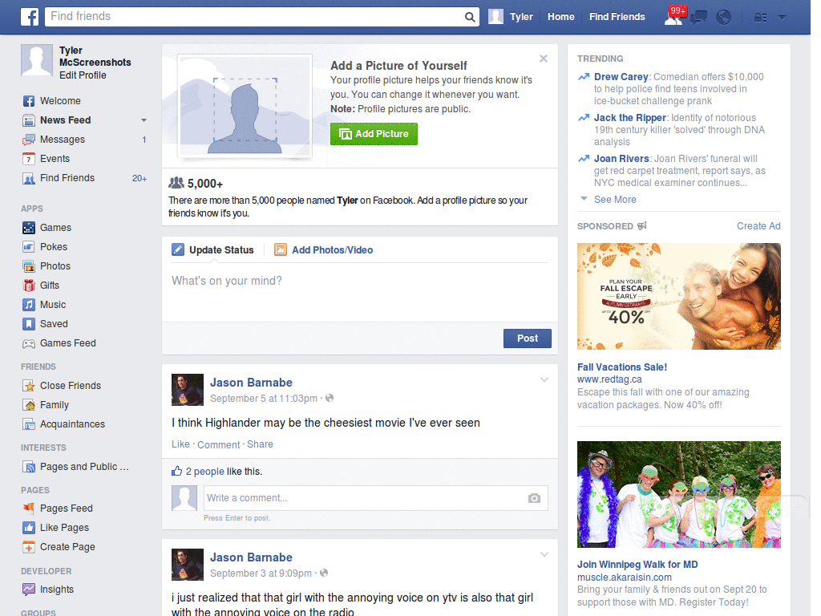Click September 5 at 11:03pm timestamp
Image resolution: width=821 pixels, height=616 pixels.
click(263, 399)
